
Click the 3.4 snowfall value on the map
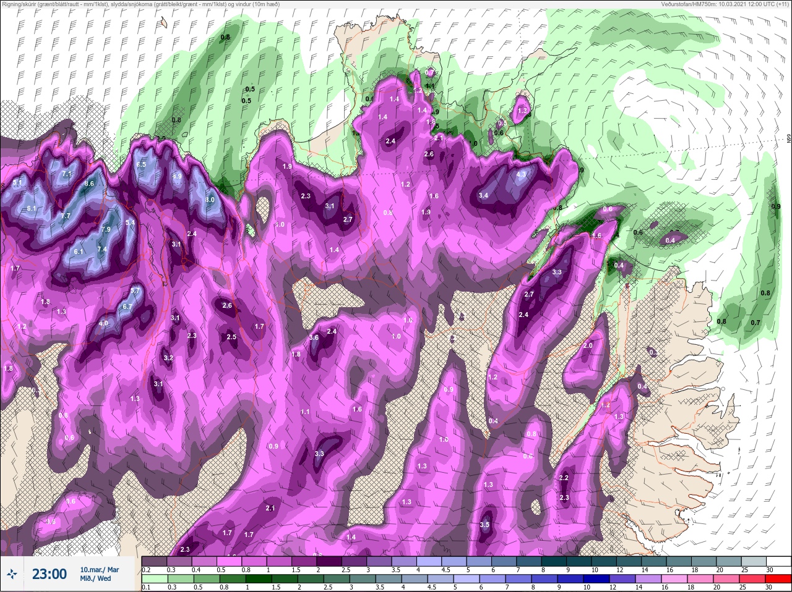(x=483, y=196)
